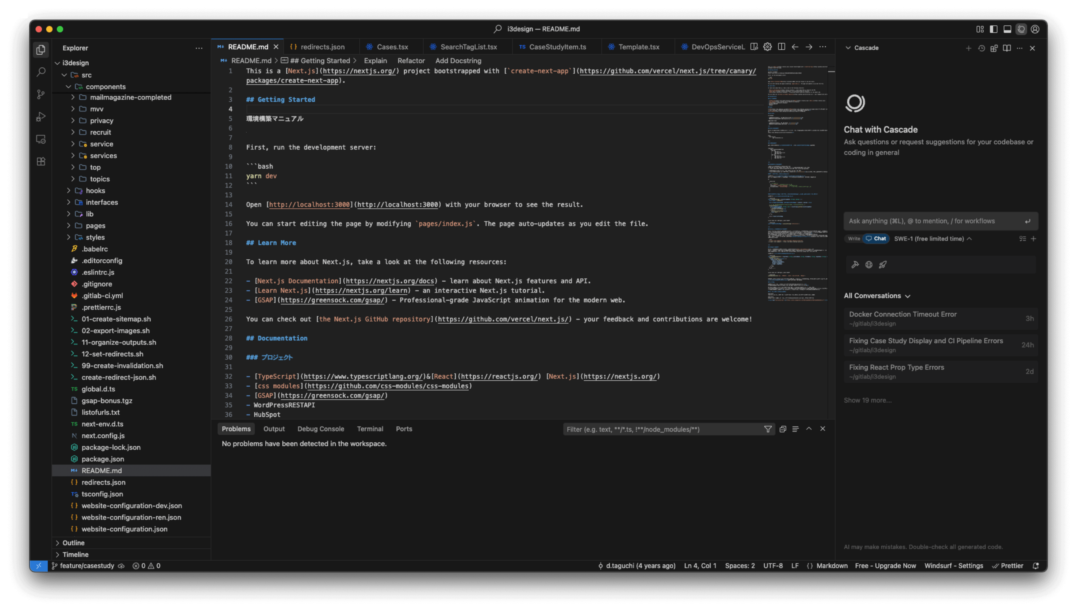Toggle the Cascade panel from title bar
1077x611 pixels.
pyautogui.click(x=1021, y=29)
